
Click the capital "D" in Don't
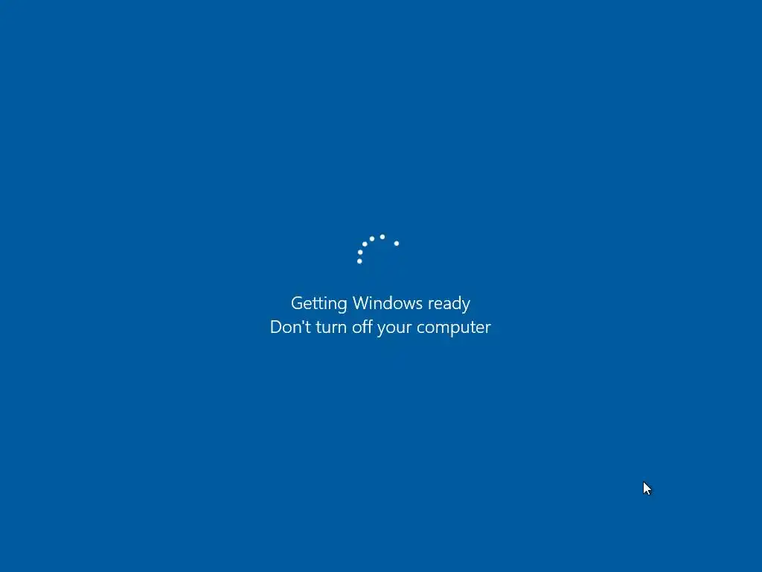276,327
